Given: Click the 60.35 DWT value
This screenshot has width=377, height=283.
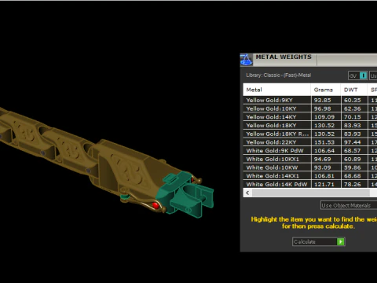Looking at the screenshot, I should pos(353,100).
